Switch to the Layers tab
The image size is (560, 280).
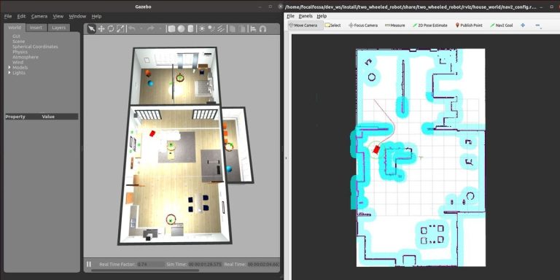point(58,28)
